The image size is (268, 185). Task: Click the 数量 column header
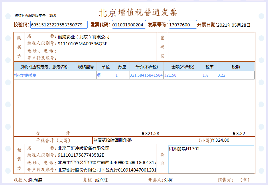(x=122, y=67)
